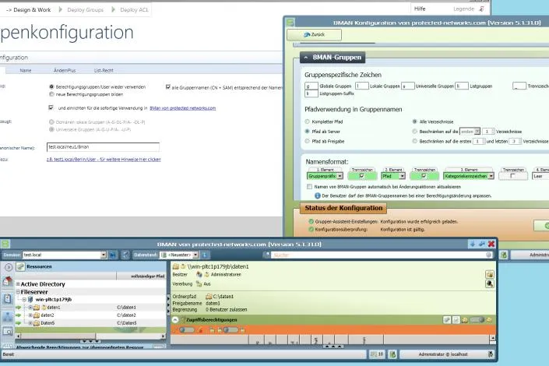Click the blue down-arrow icon in the 8MAN title bar

pos(473,244)
